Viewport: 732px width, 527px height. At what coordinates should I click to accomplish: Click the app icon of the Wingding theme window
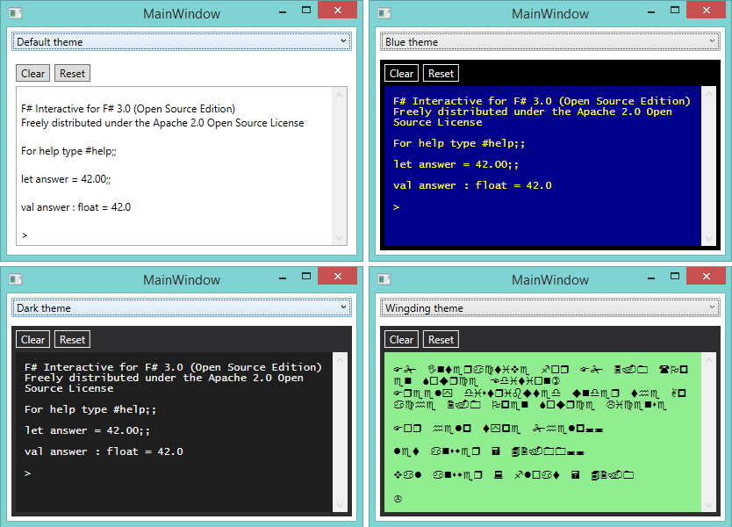(384, 279)
